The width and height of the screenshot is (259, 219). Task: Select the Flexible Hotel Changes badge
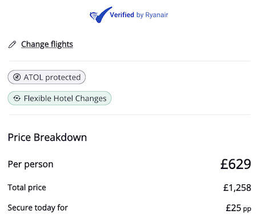click(59, 98)
